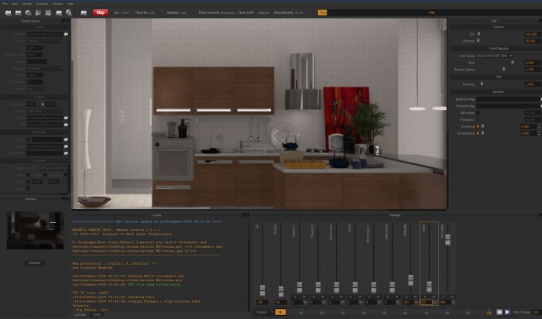The height and width of the screenshot is (319, 542).
Task: Click the Max Frames input field
Action: pyautogui.click(x=536, y=313)
